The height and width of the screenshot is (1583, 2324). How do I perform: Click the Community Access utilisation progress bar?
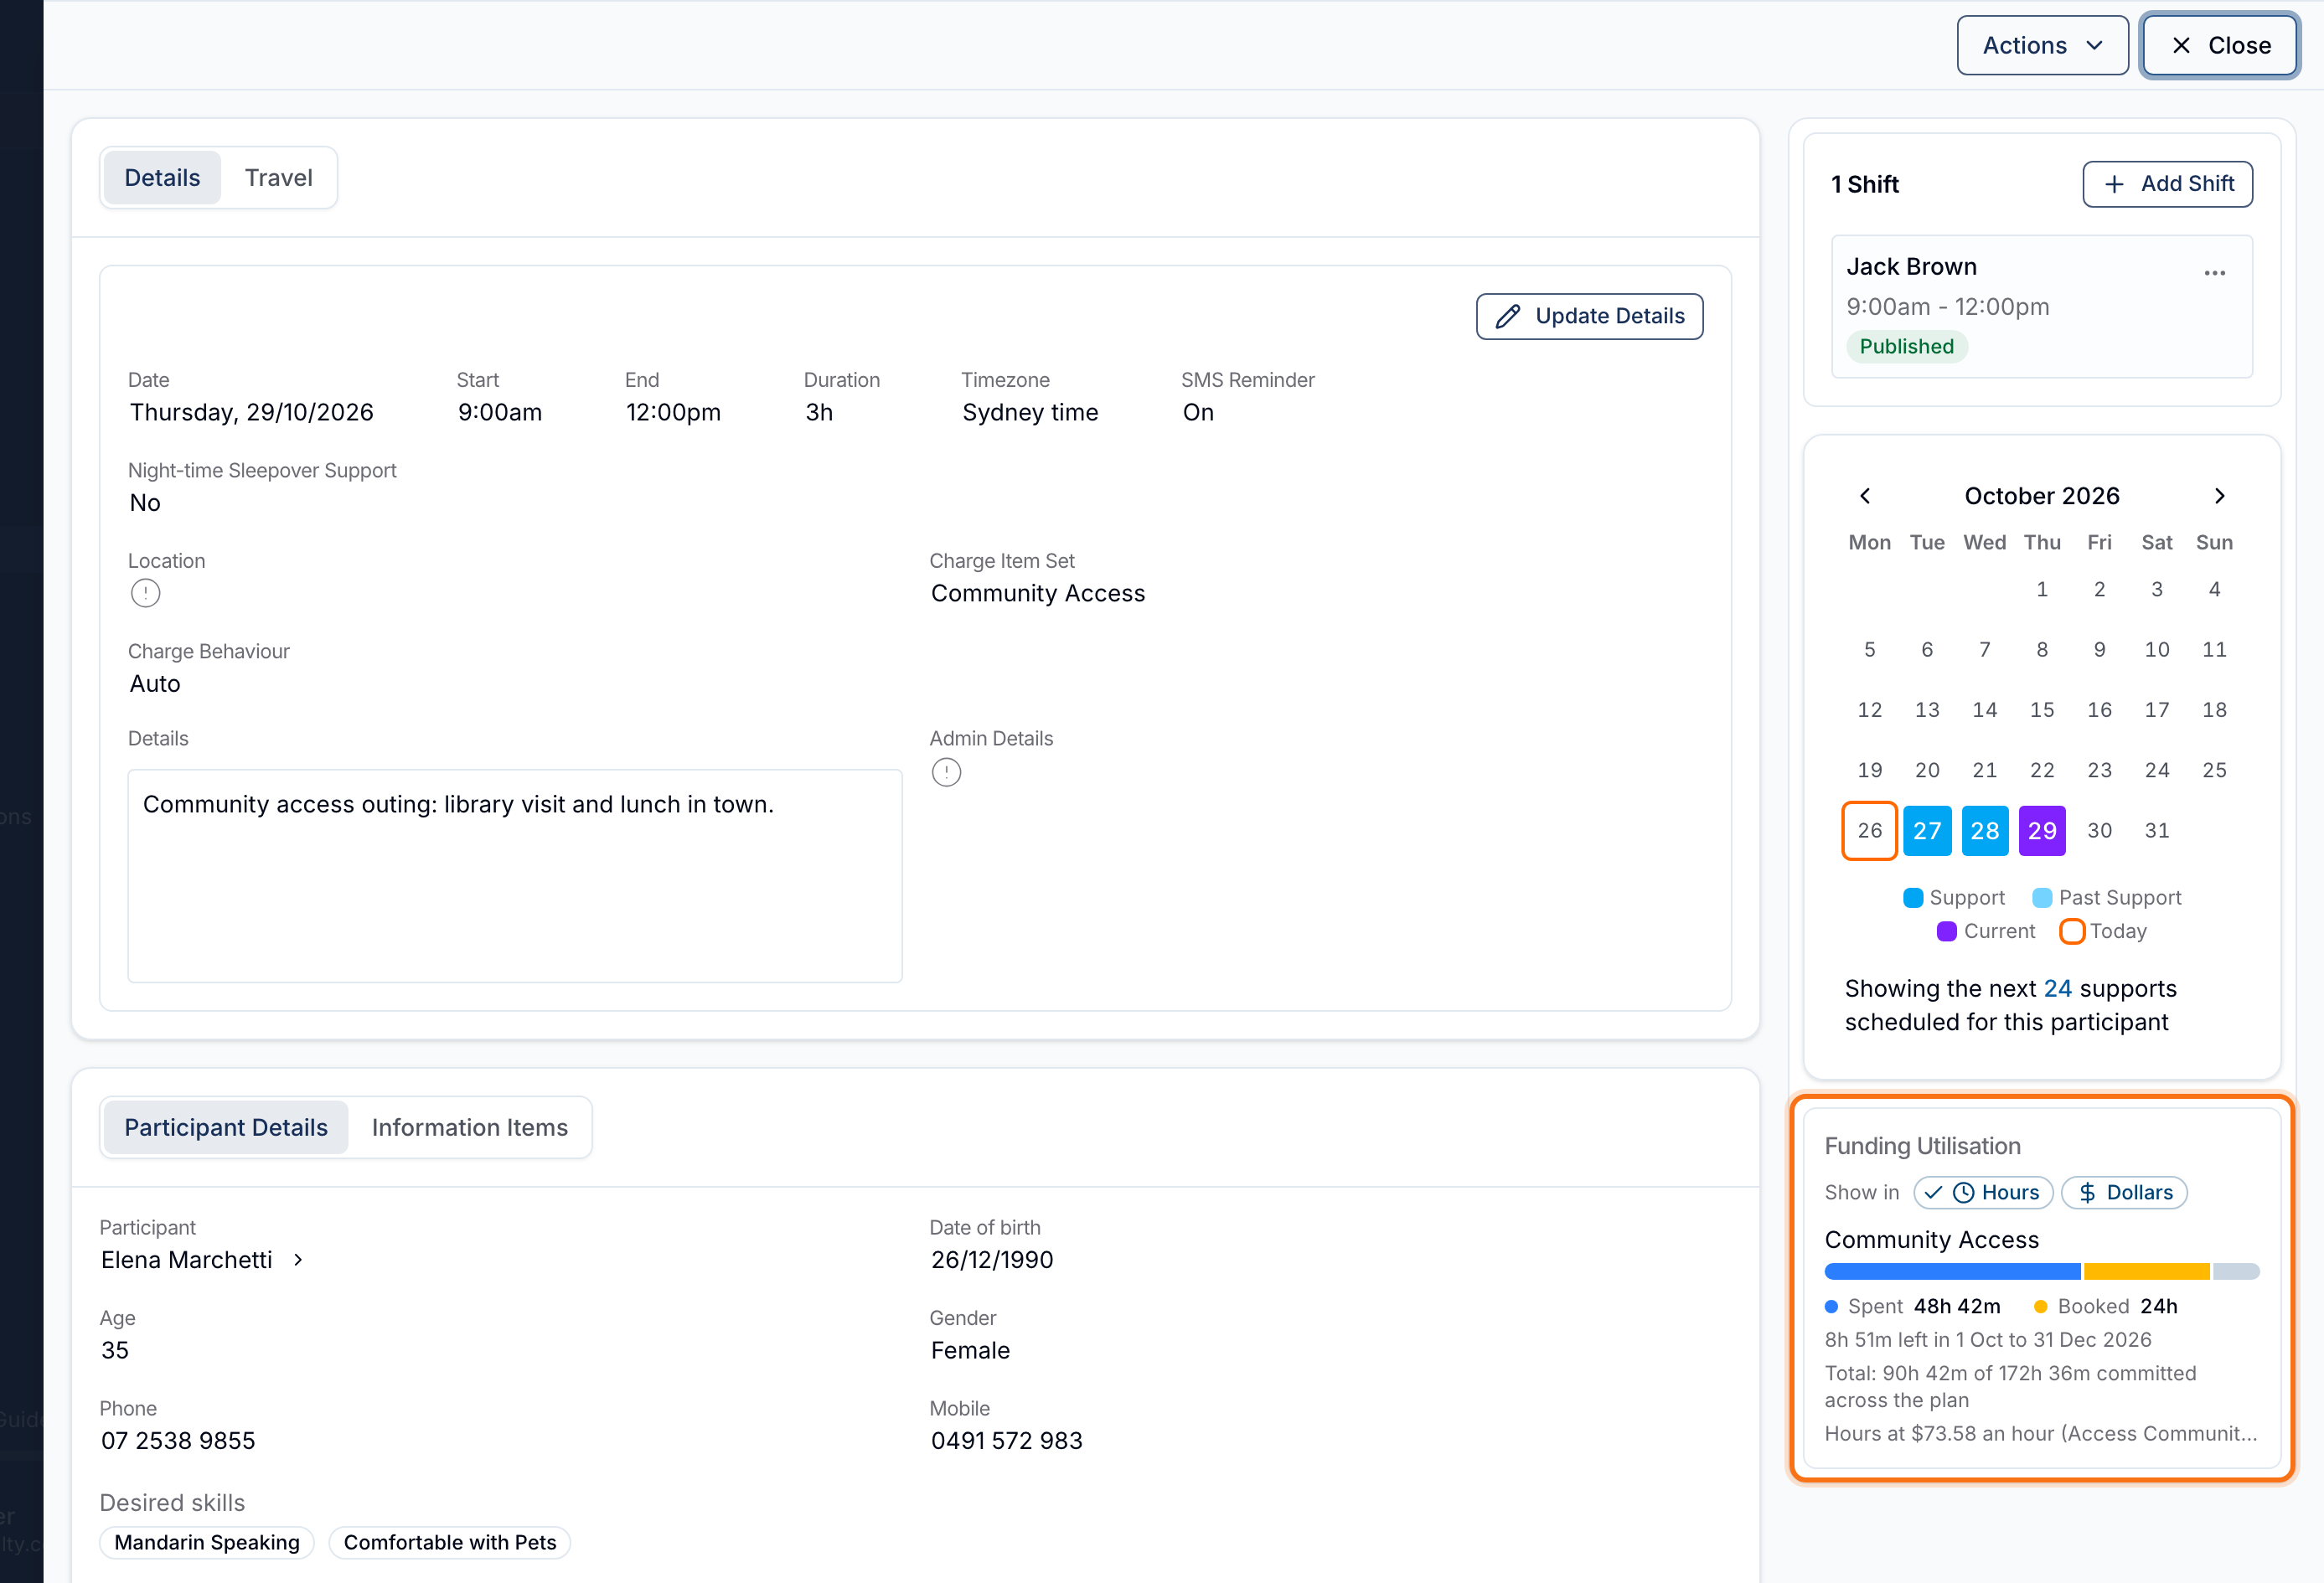[2041, 1272]
